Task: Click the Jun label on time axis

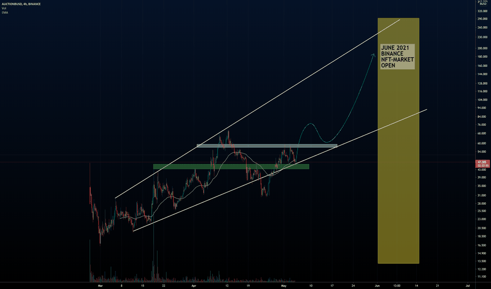Action: pyautogui.click(x=377, y=285)
